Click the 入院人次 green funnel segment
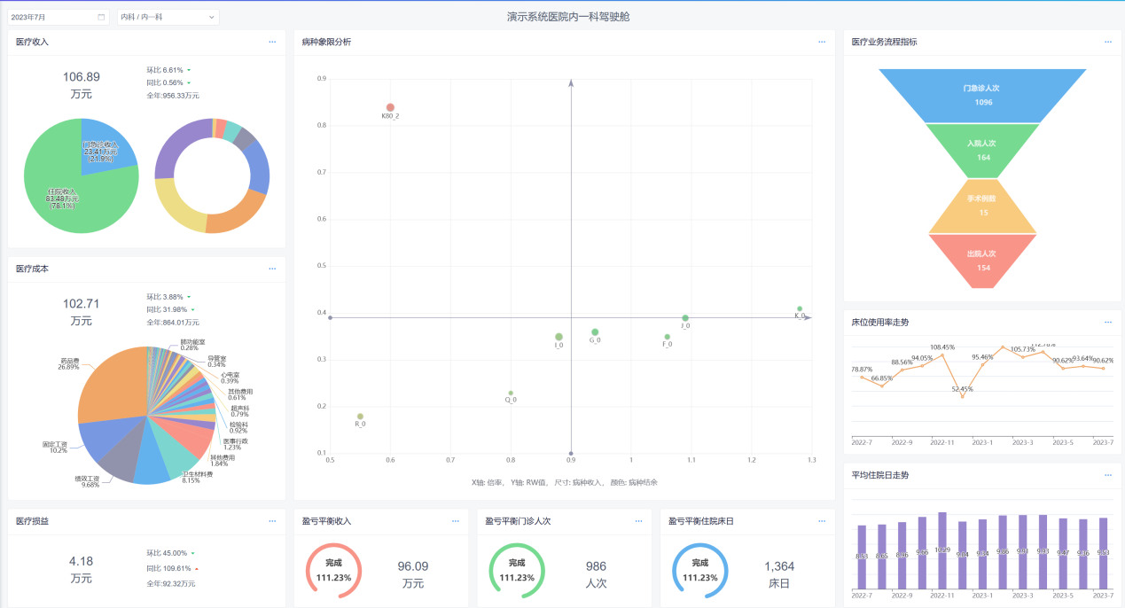The height and width of the screenshot is (608, 1125). [x=982, y=150]
